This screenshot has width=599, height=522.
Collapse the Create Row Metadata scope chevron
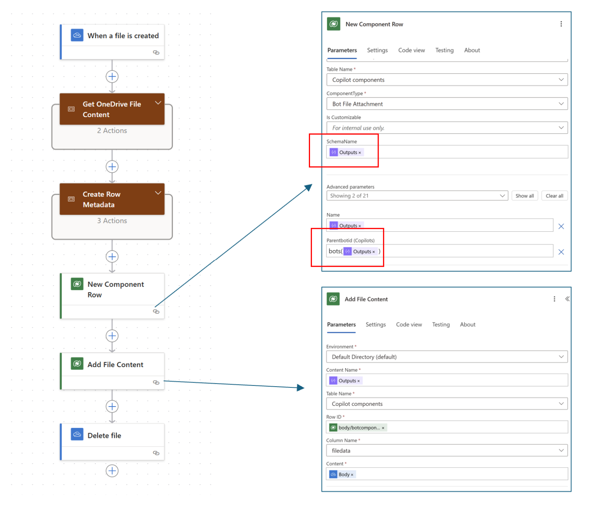[x=158, y=193]
